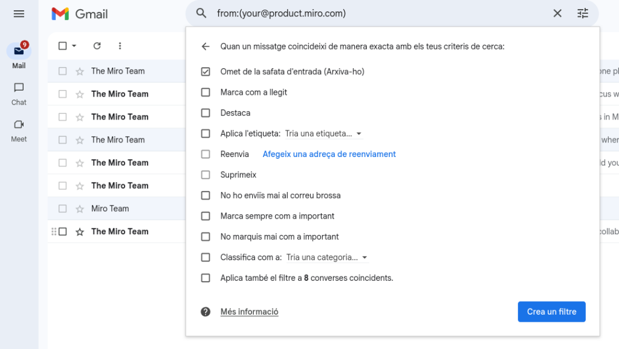Enable 'Marca com a llegit' checkbox
Image resolution: width=619 pixels, height=349 pixels.
[x=206, y=92]
